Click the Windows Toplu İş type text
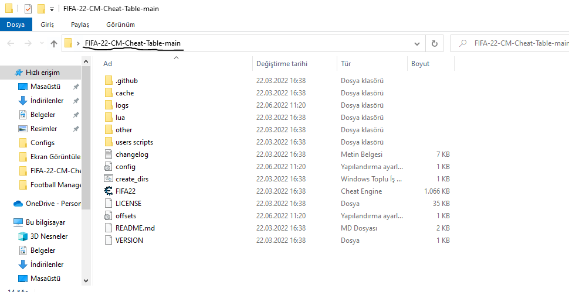This screenshot has height=292, width=569. [371, 179]
